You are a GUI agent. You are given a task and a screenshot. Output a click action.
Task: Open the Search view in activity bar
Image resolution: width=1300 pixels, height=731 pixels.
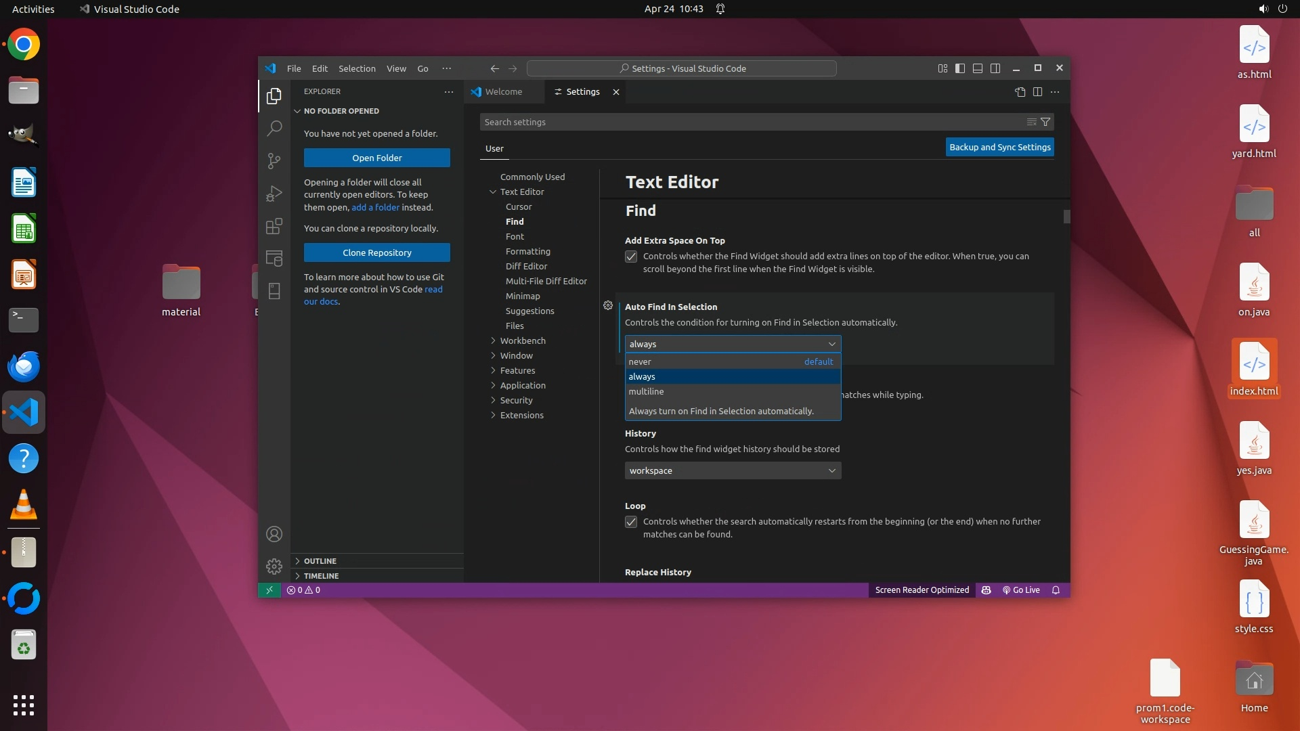tap(274, 128)
